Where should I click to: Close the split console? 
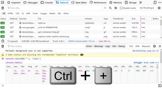click(160, 46)
